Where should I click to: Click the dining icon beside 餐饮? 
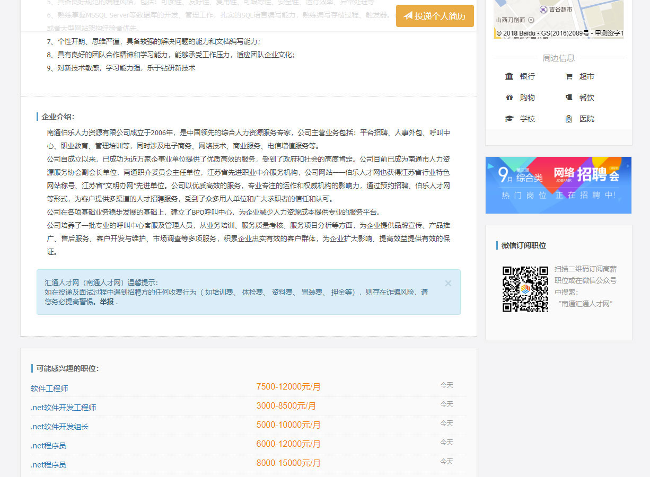pyautogui.click(x=569, y=98)
